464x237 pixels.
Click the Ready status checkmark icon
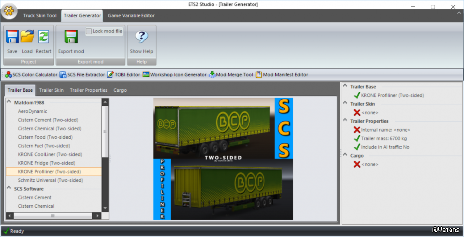[x=6, y=231]
